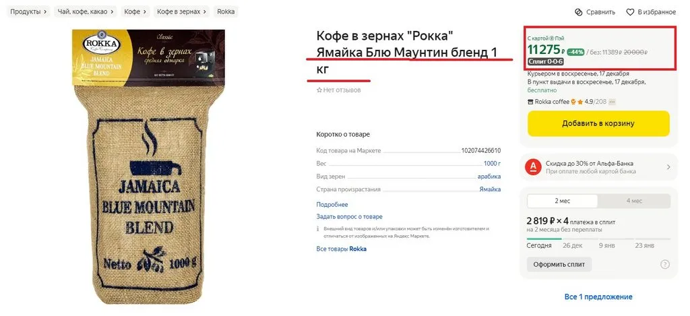This screenshot has height=316, width=690.
Task: Click the Compare icon next to Сравнить
Action: pyautogui.click(x=579, y=12)
